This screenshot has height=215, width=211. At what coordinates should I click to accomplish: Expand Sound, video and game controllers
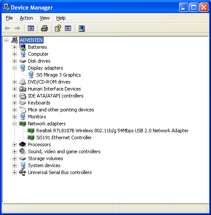[x=14, y=151]
